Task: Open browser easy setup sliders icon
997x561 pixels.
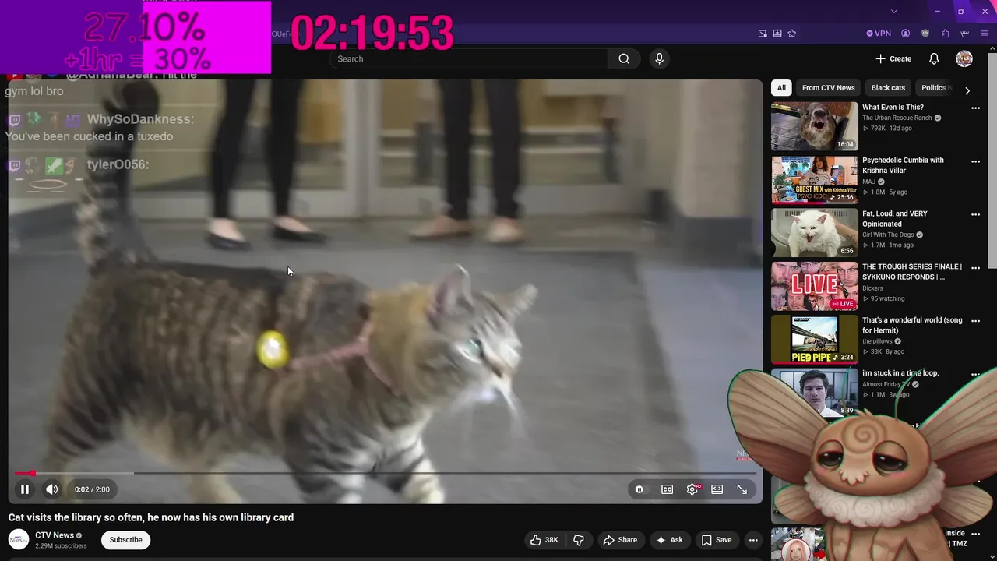Action: click(965, 34)
